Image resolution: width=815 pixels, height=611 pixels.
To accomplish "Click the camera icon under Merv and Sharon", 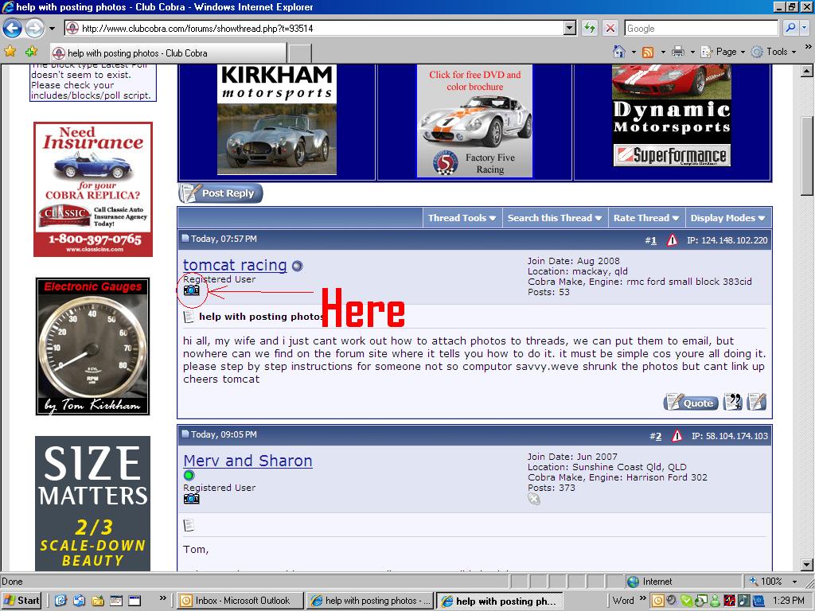I will coord(191,499).
